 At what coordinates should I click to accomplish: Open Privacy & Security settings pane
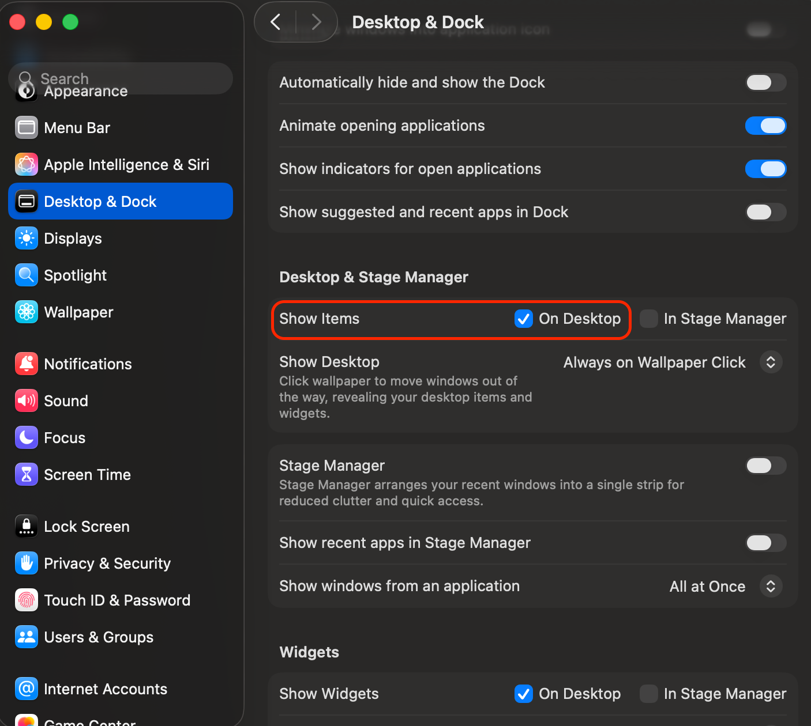click(107, 563)
